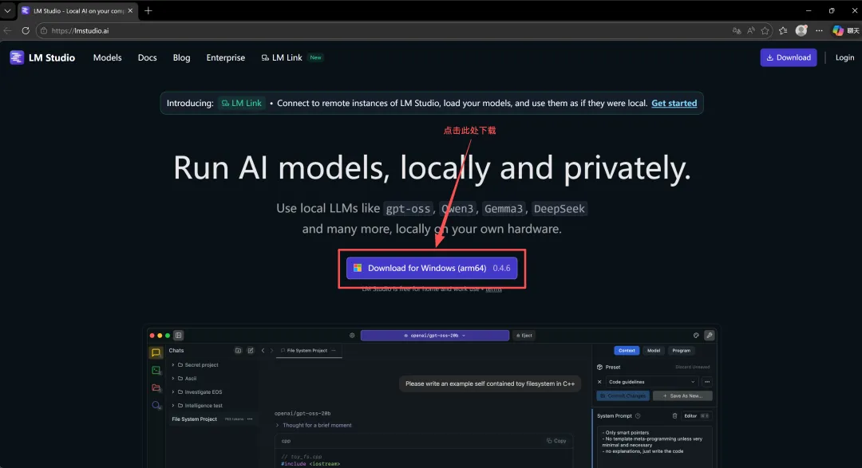
Task: Click Save As New button
Action: [x=682, y=395]
